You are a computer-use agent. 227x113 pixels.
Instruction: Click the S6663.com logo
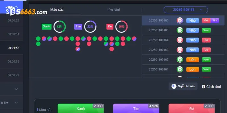(26, 11)
